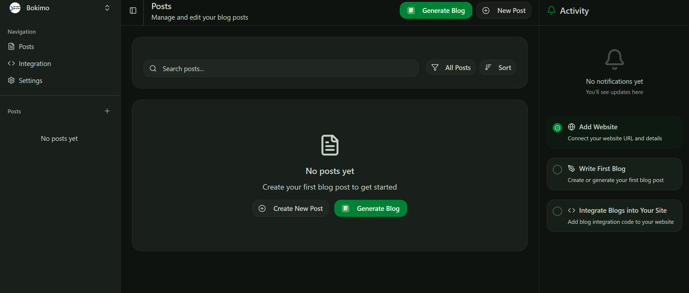Click the plus icon beside Posts

click(107, 111)
